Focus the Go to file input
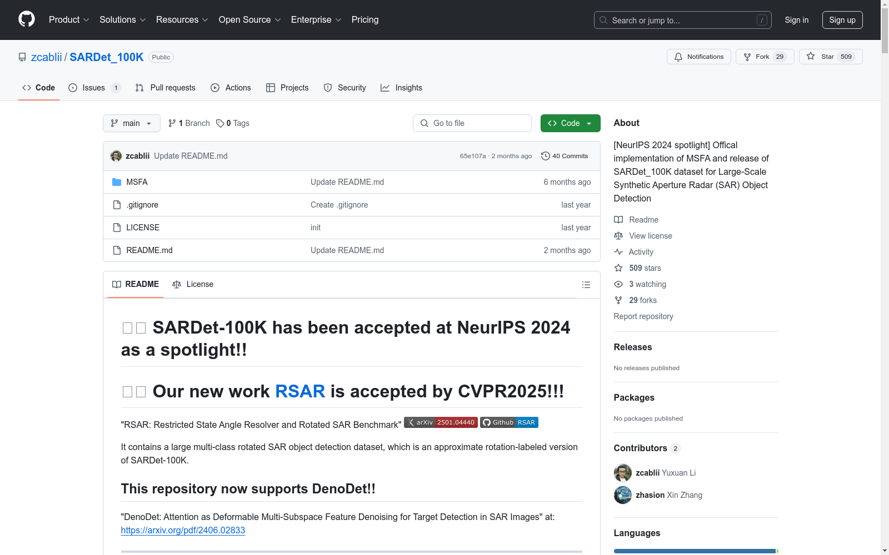 click(472, 123)
